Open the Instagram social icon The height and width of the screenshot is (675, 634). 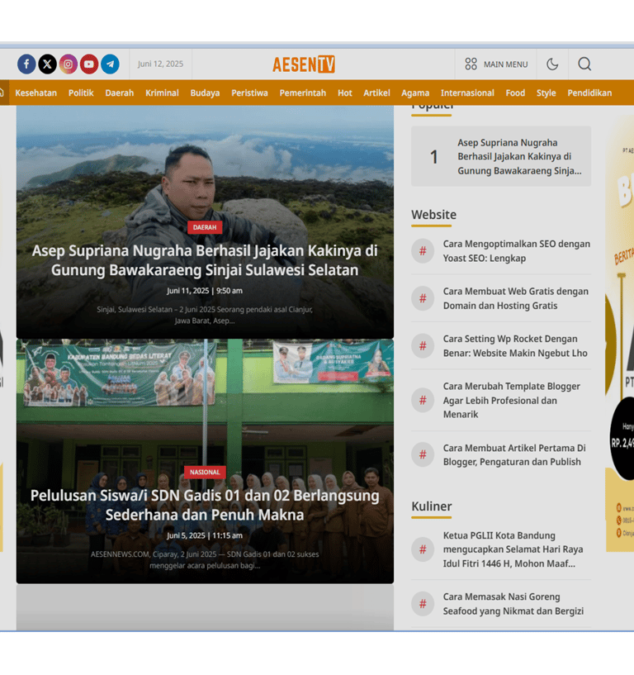click(68, 64)
